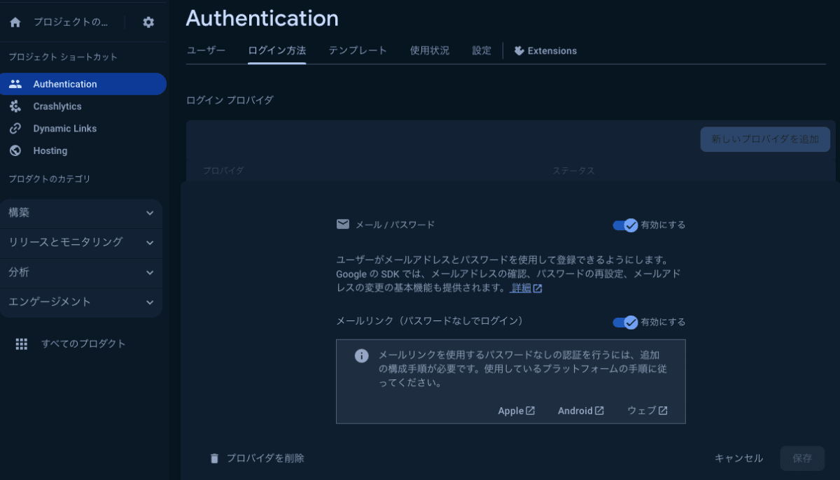Open the 詳細 link
840x480 pixels.
click(x=520, y=288)
